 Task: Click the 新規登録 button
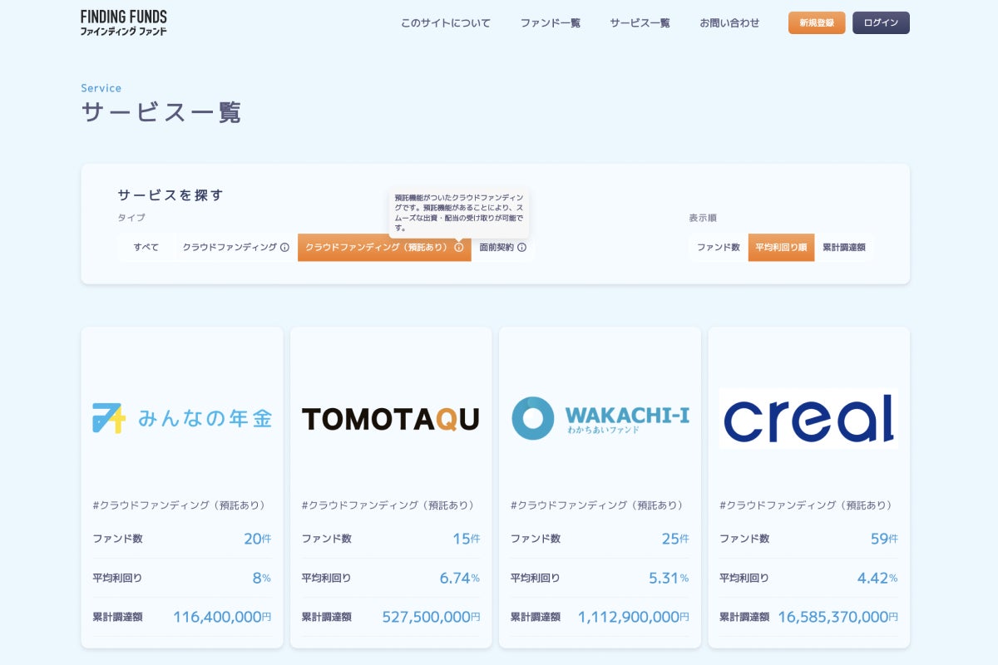[817, 23]
